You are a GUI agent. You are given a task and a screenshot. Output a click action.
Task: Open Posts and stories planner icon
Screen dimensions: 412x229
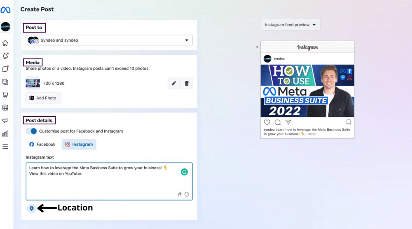point(5,82)
